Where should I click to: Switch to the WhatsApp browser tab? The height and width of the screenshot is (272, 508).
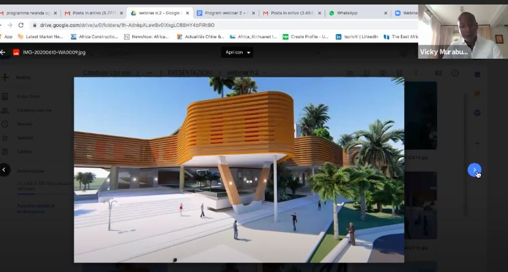(x=347, y=14)
